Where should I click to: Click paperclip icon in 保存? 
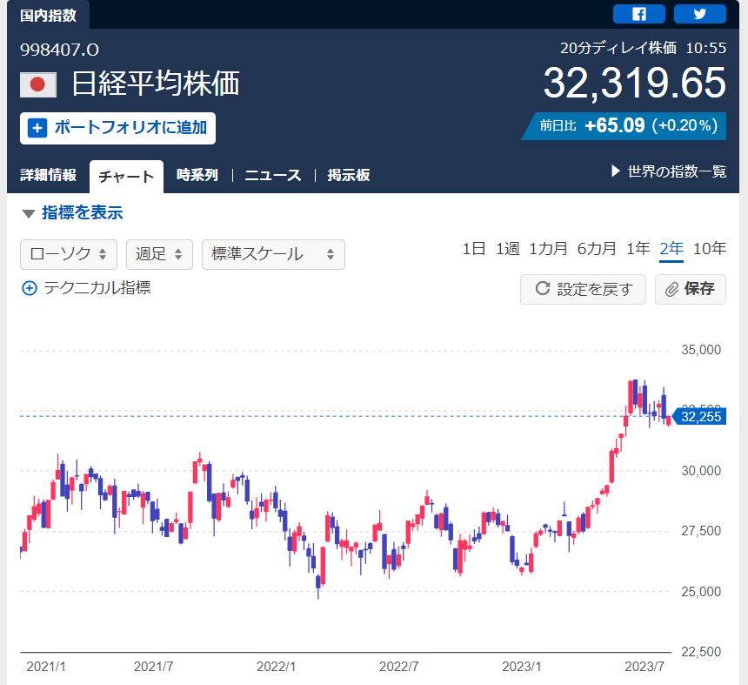click(x=671, y=289)
